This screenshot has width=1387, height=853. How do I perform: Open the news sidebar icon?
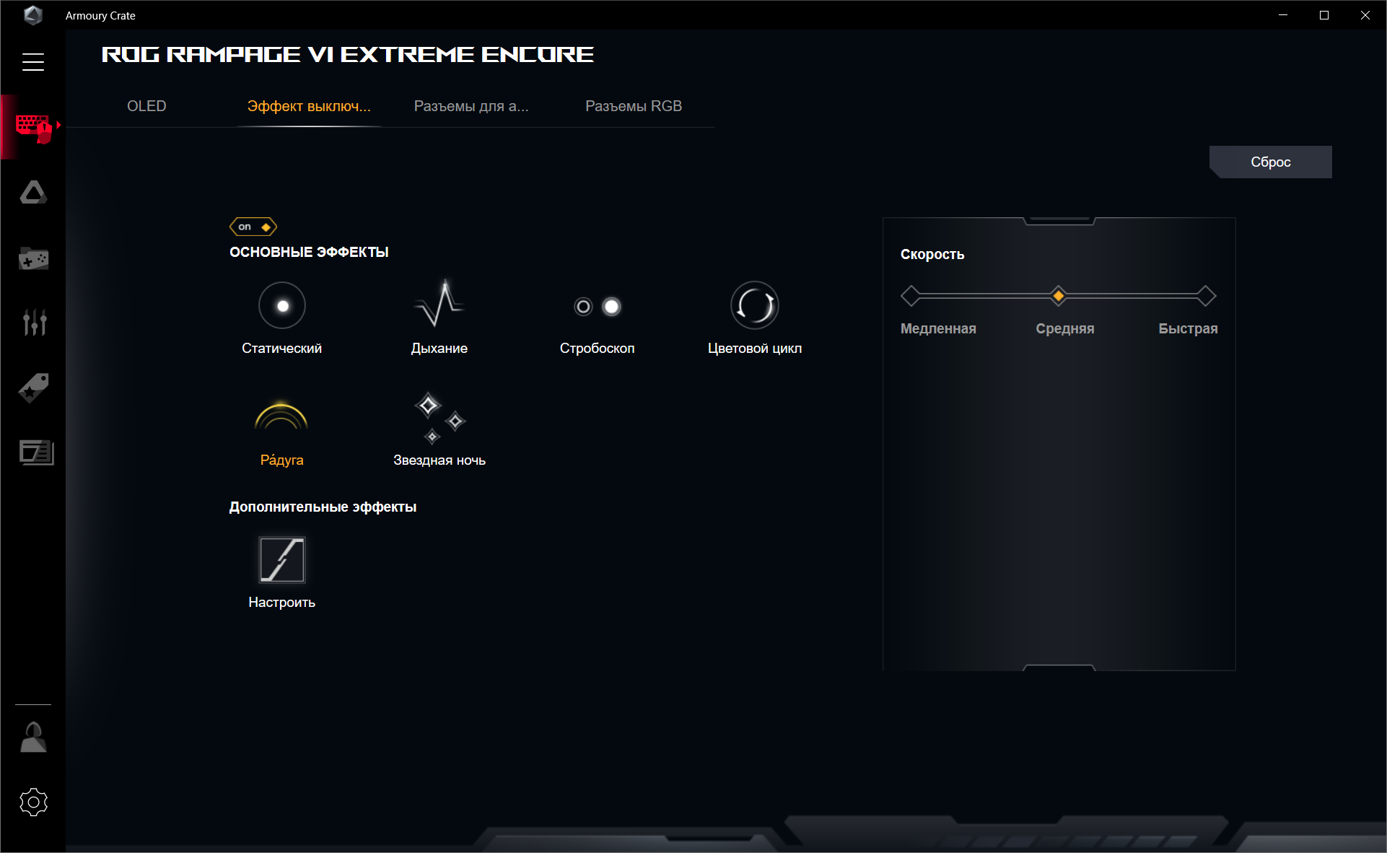click(x=36, y=452)
